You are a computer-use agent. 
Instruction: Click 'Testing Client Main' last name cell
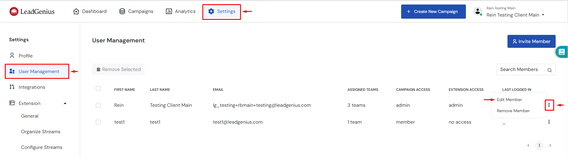(171, 105)
